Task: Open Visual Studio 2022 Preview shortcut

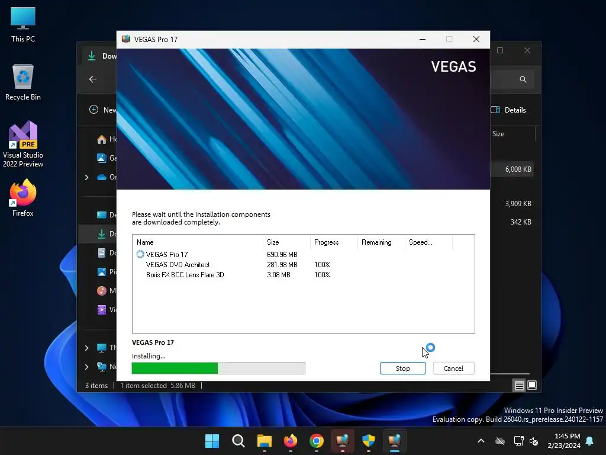Action: point(23,145)
